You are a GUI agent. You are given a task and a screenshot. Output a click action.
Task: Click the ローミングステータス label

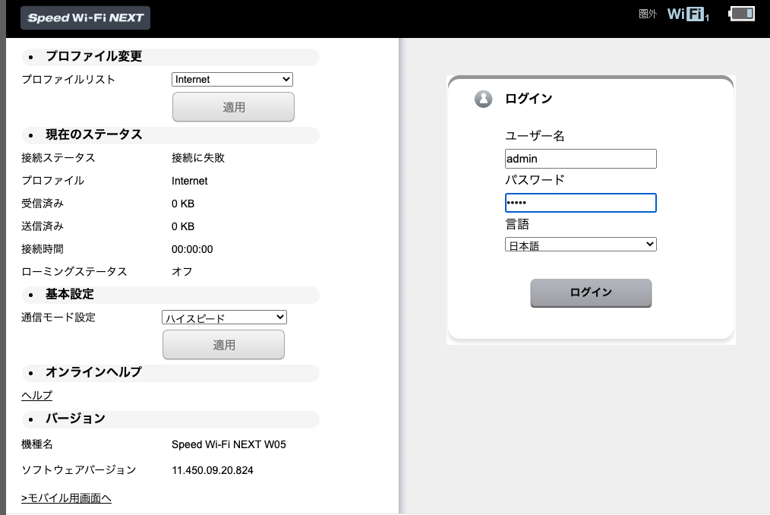pyautogui.click(x=74, y=272)
